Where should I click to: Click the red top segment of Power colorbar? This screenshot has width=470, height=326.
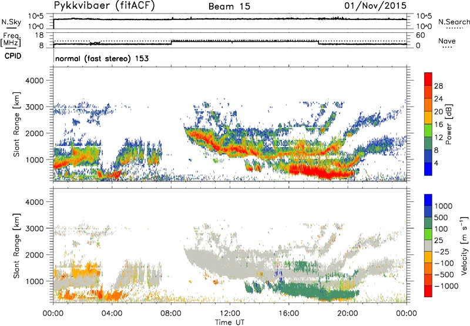tap(428, 79)
